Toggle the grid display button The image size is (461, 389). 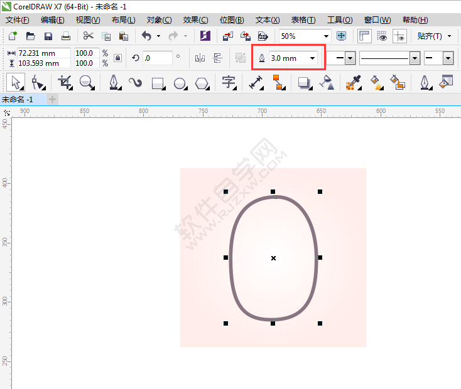(x=382, y=36)
